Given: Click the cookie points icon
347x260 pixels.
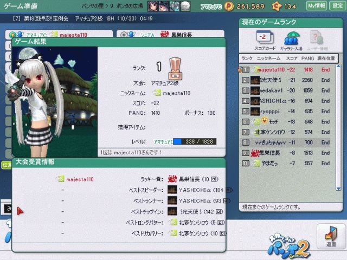Looking at the screenshot, I should [275, 6].
